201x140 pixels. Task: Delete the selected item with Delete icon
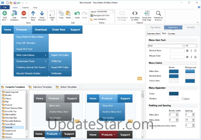coord(24,13)
